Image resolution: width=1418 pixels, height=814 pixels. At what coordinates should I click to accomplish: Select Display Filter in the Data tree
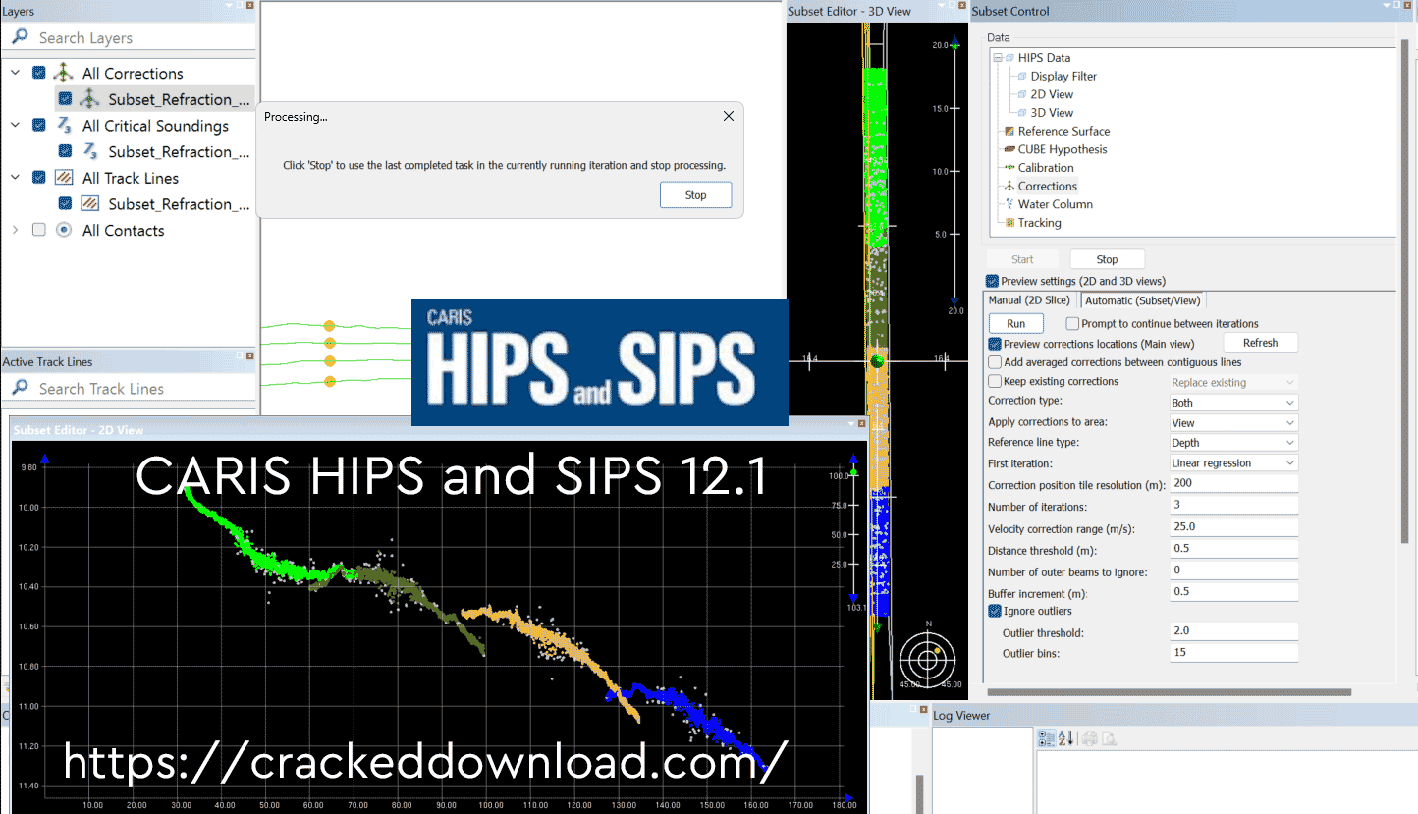[x=1063, y=76]
